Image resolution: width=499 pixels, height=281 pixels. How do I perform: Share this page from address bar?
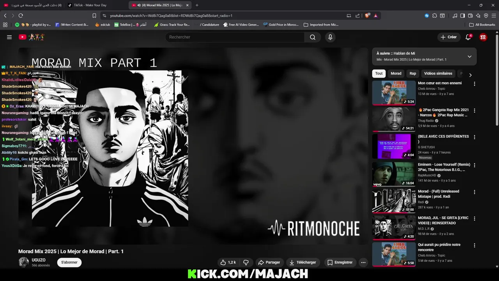tap(358, 16)
